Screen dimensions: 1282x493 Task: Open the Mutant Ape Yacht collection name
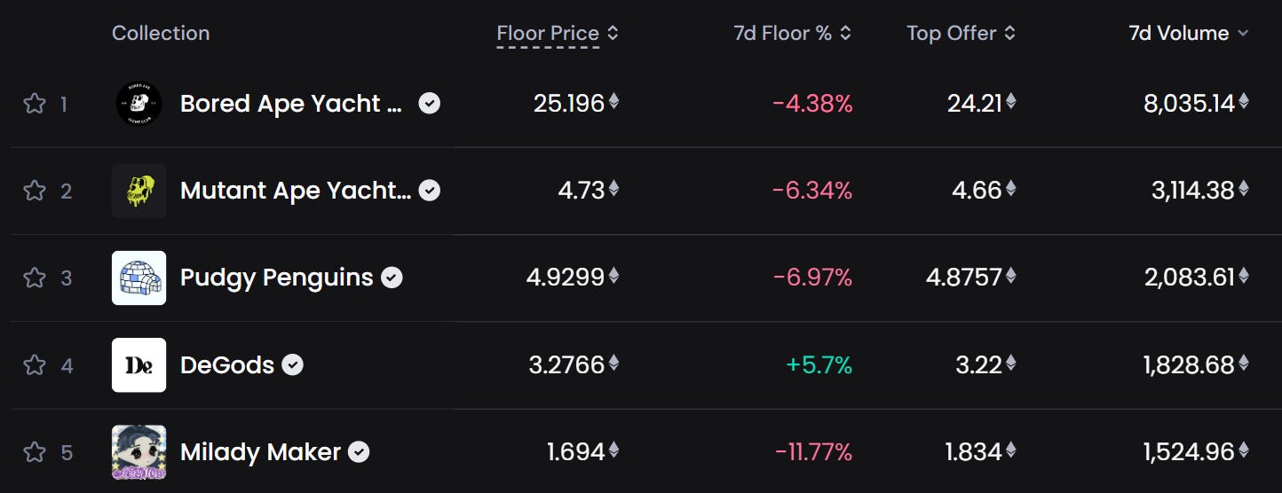295,191
